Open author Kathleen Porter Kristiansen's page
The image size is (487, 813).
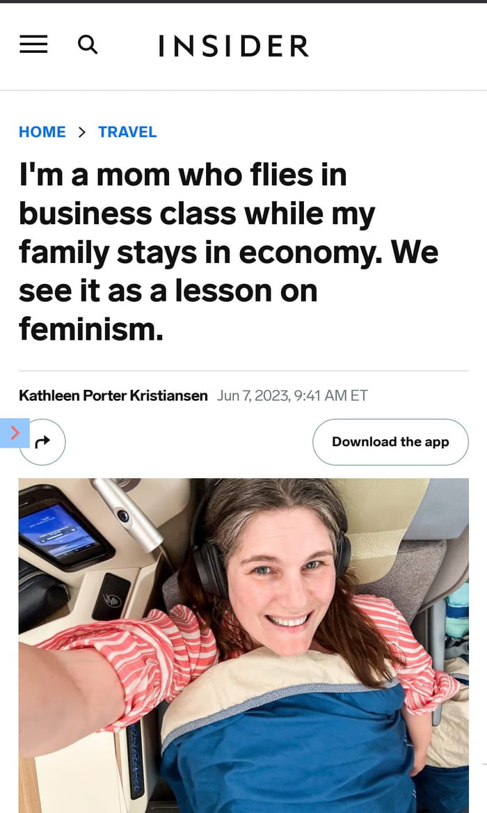(113, 395)
